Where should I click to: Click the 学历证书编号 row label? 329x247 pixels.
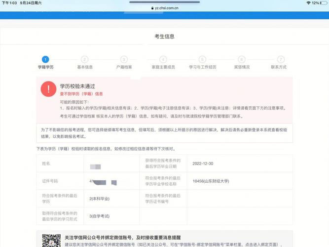tap(163, 199)
